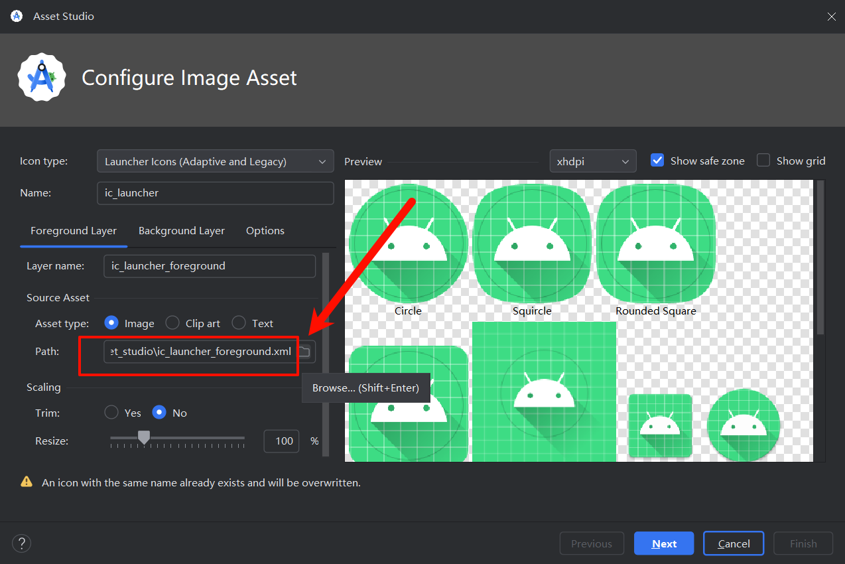This screenshot has width=845, height=564.
Task: Open the Icon type dropdown
Action: [216, 161]
